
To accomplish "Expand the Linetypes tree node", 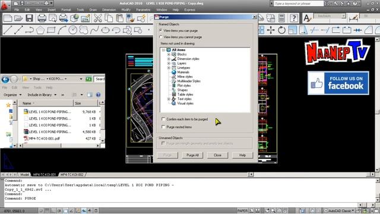I will click(169, 68).
